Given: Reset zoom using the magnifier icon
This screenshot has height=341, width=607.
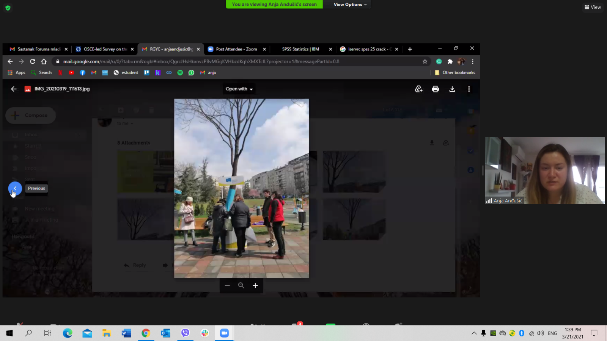Looking at the screenshot, I should click(x=241, y=286).
